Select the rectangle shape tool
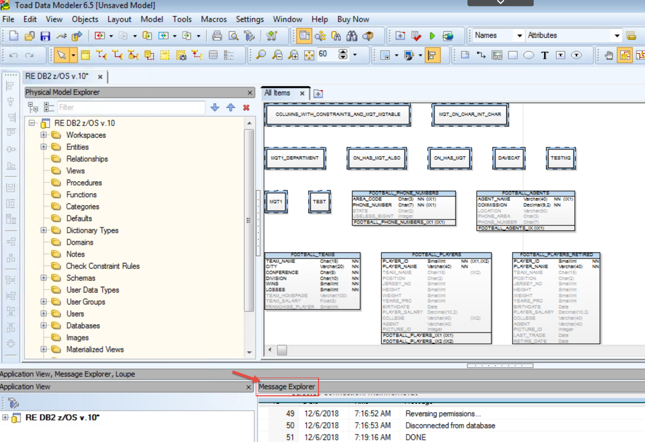 click(x=513, y=55)
